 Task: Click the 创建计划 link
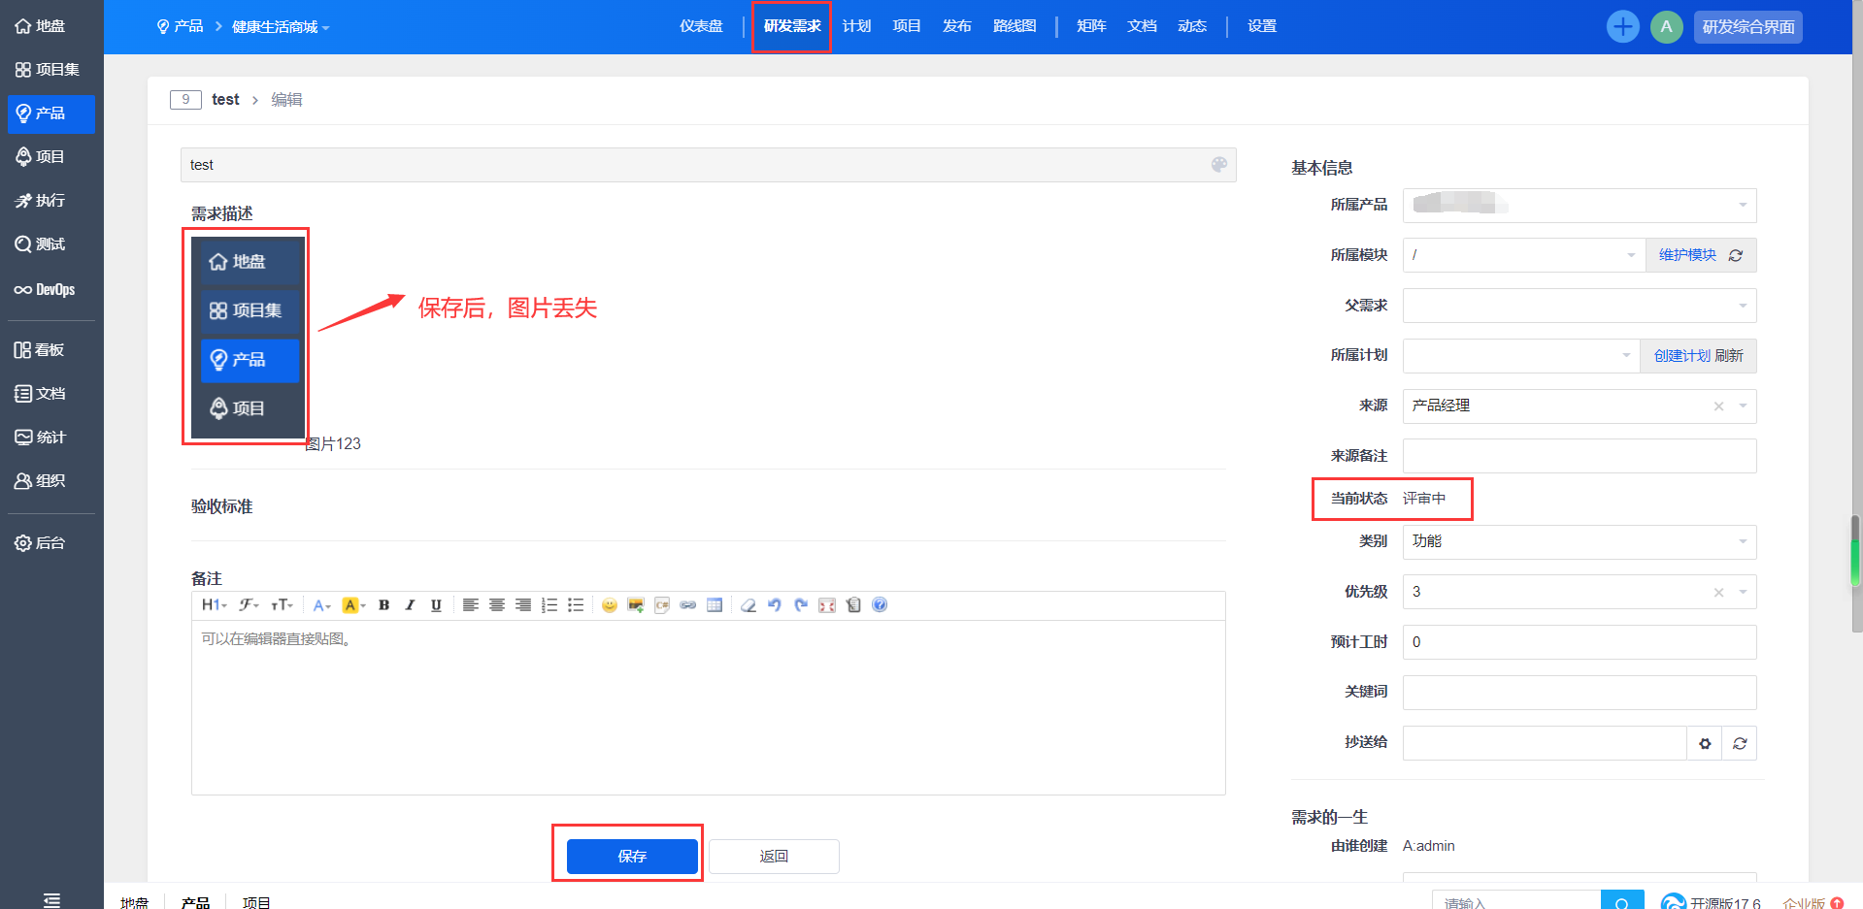1681,356
